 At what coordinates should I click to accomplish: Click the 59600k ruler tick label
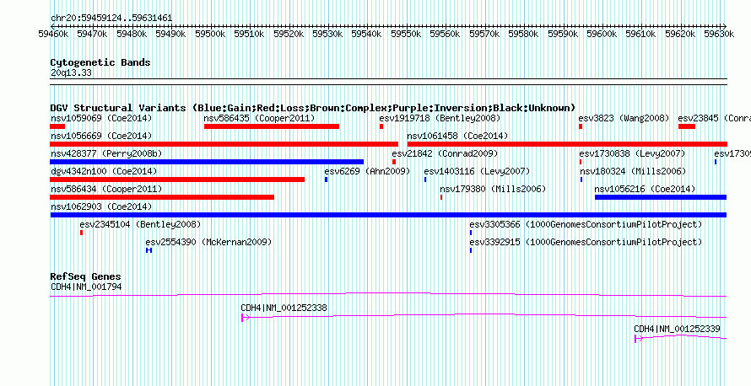coord(602,34)
